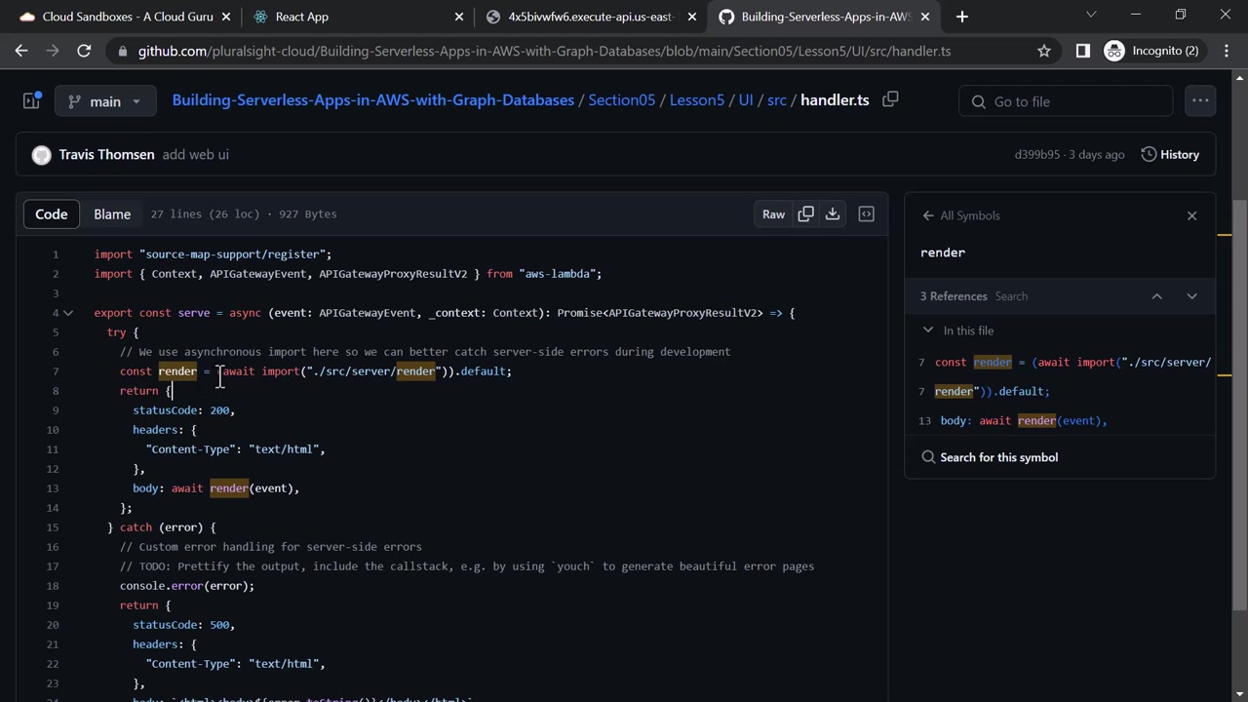Image resolution: width=1248 pixels, height=702 pixels.
Task: Copy file path next to handler.ts
Action: pyautogui.click(x=890, y=99)
